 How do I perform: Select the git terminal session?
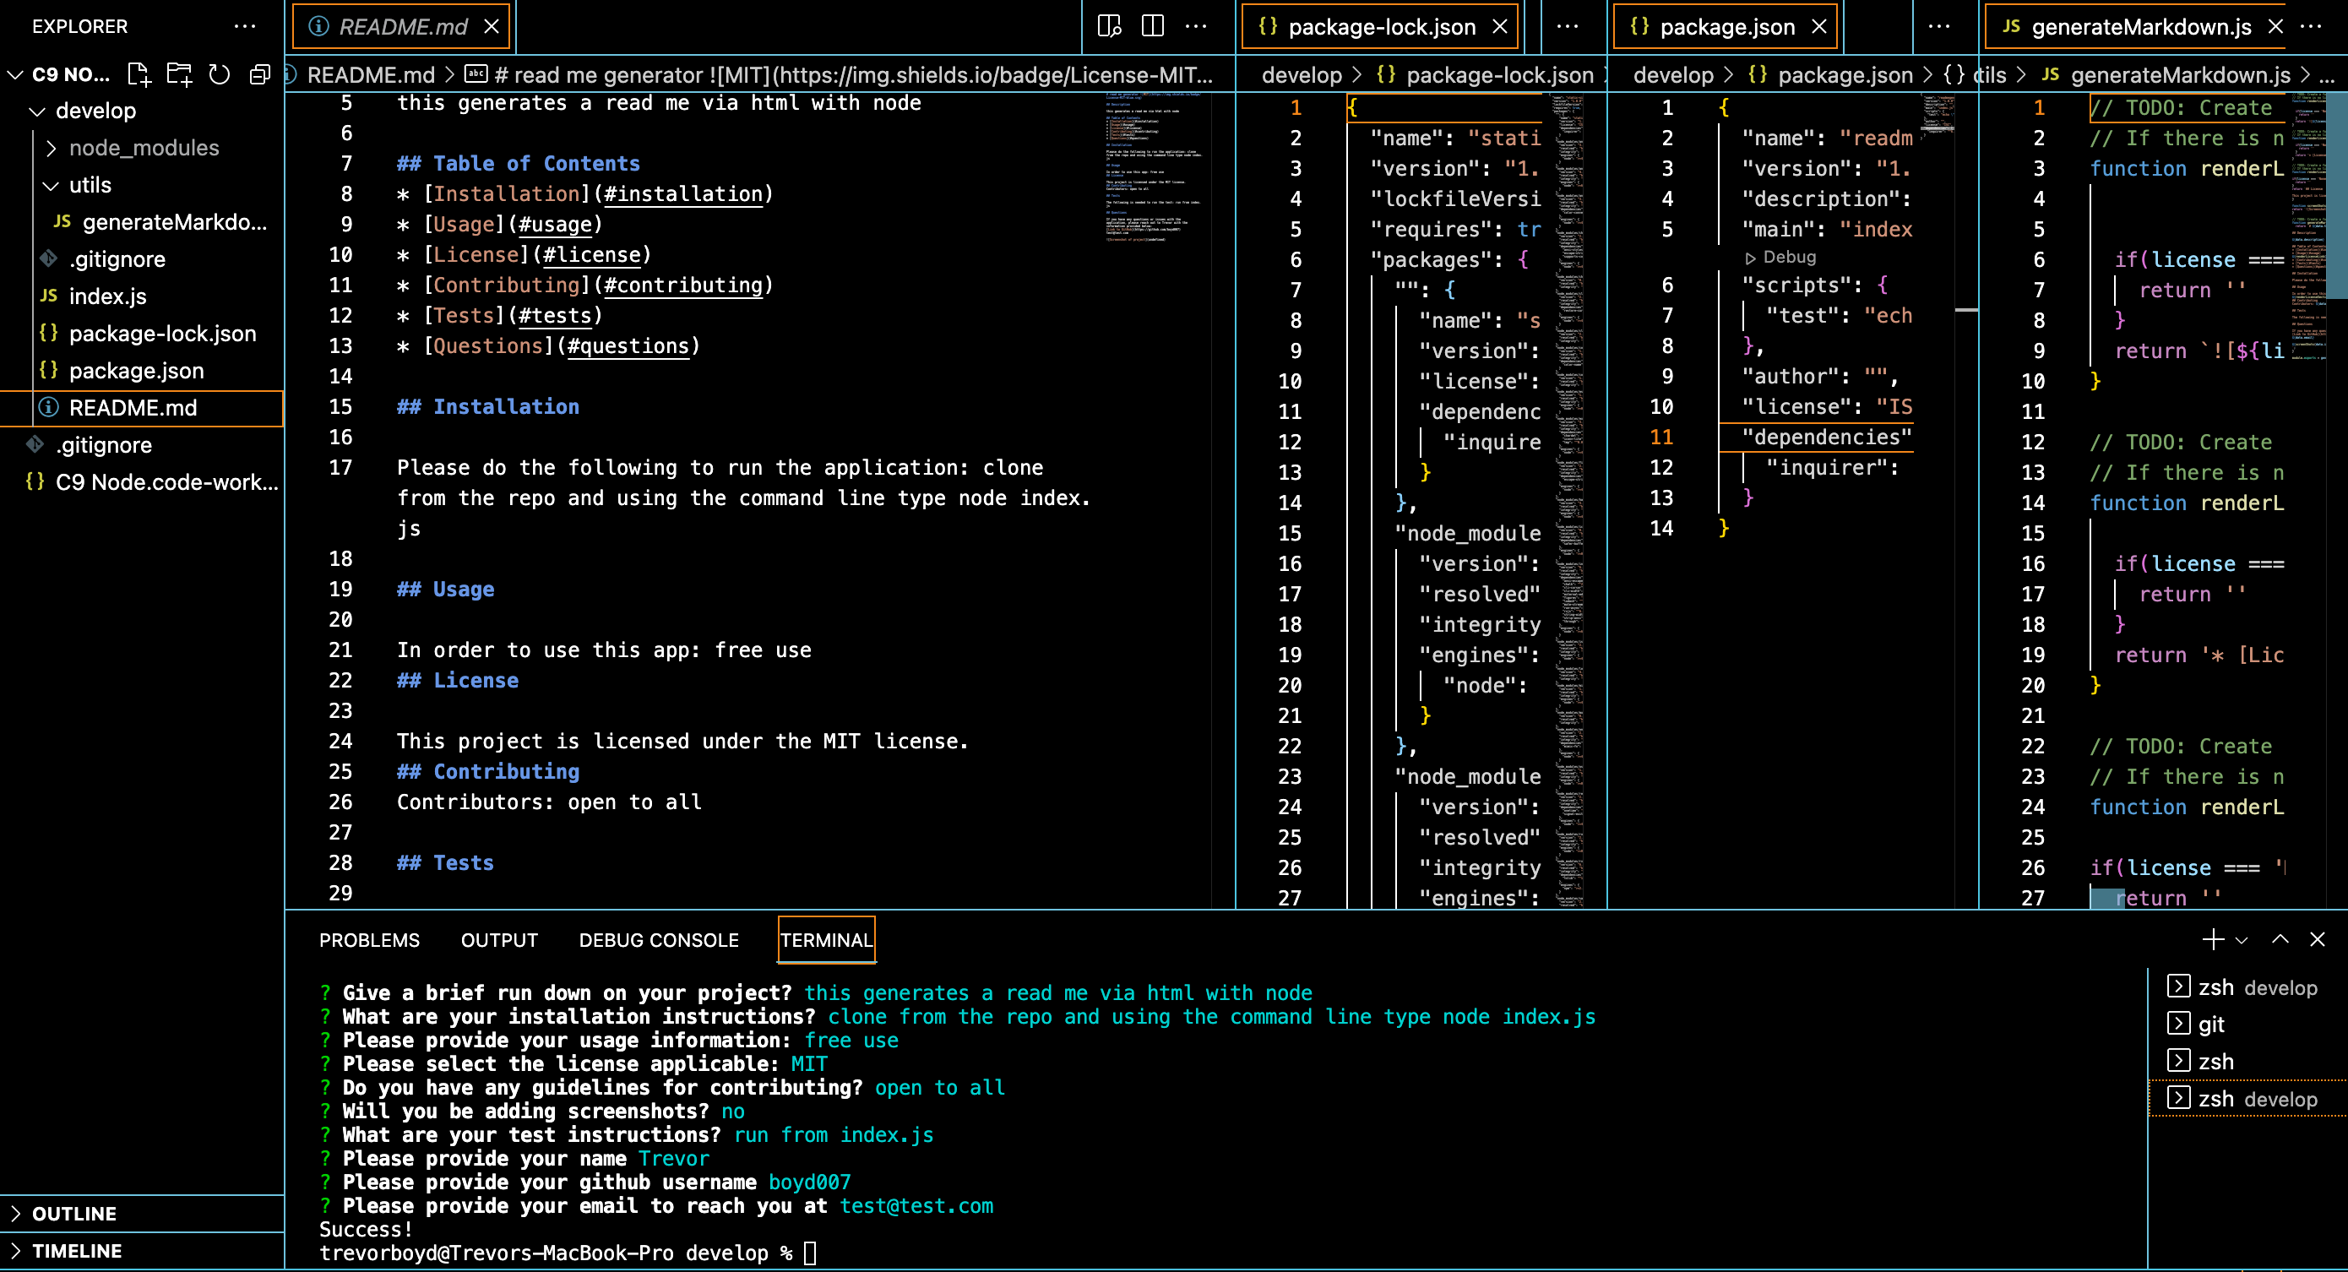[2210, 1023]
